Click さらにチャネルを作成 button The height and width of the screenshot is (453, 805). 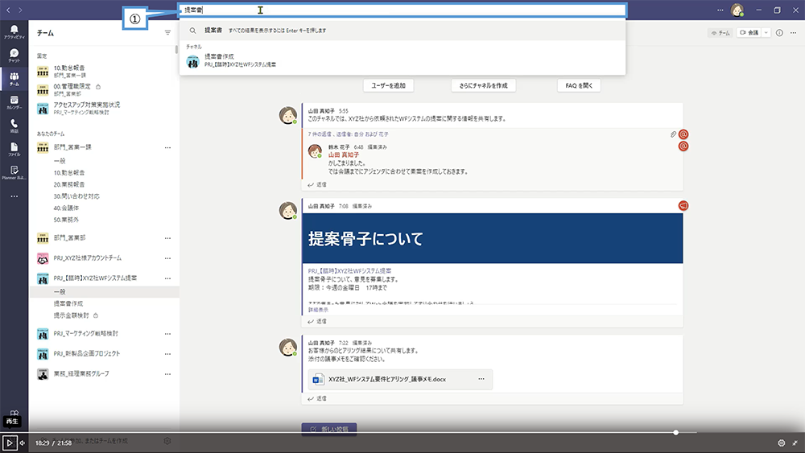pos(483,85)
